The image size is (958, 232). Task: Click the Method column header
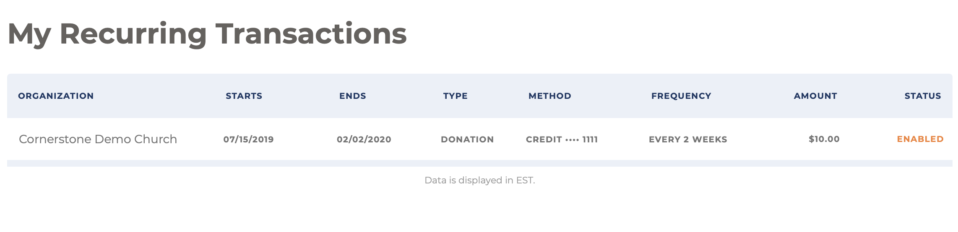pyautogui.click(x=550, y=96)
